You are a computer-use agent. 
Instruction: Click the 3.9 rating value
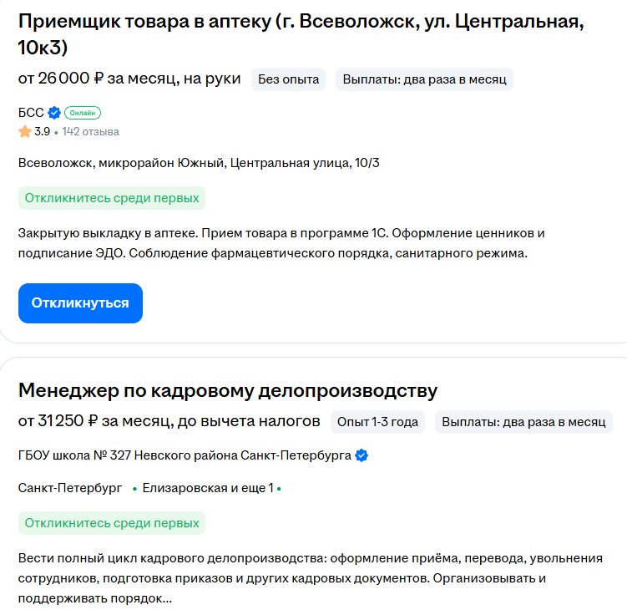point(42,132)
